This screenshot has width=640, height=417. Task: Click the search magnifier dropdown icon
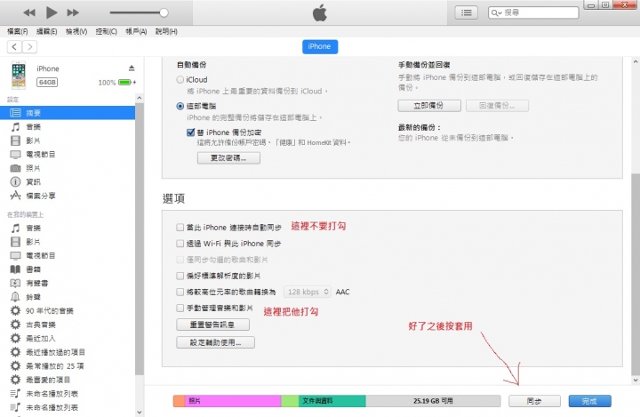[x=496, y=13]
